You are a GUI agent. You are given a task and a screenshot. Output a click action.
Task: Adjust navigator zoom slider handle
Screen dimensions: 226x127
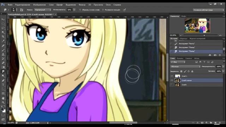tap(204, 35)
